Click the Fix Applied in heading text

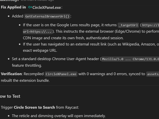(x=13, y=7)
